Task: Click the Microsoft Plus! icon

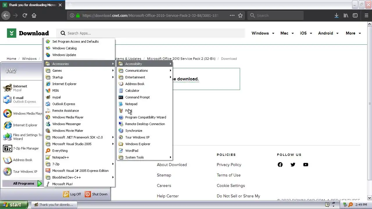Action: (x=48, y=184)
